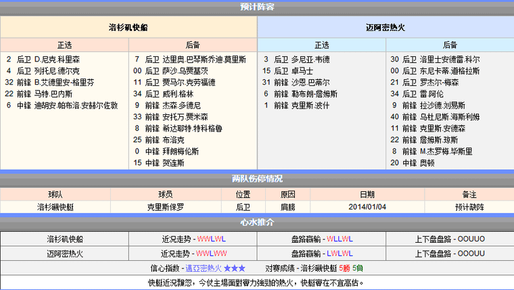The image size is (514, 290).
Task: Click the 位置 injury column header
Action: click(x=243, y=194)
